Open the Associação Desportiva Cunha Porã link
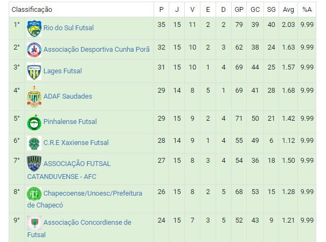The width and height of the screenshot is (326, 242). point(96,50)
